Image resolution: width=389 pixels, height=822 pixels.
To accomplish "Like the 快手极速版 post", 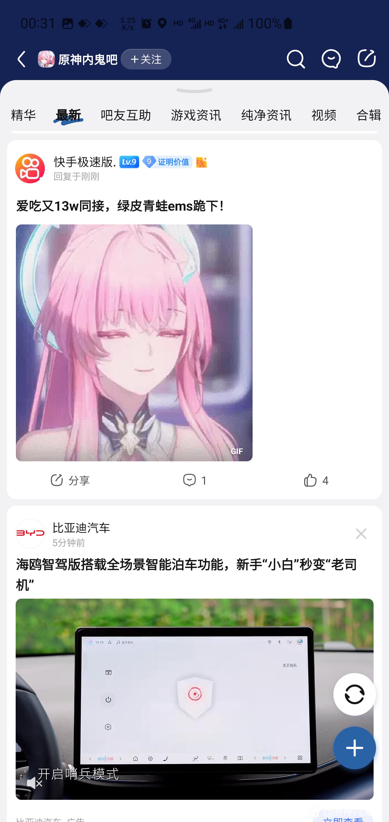I will click(316, 480).
